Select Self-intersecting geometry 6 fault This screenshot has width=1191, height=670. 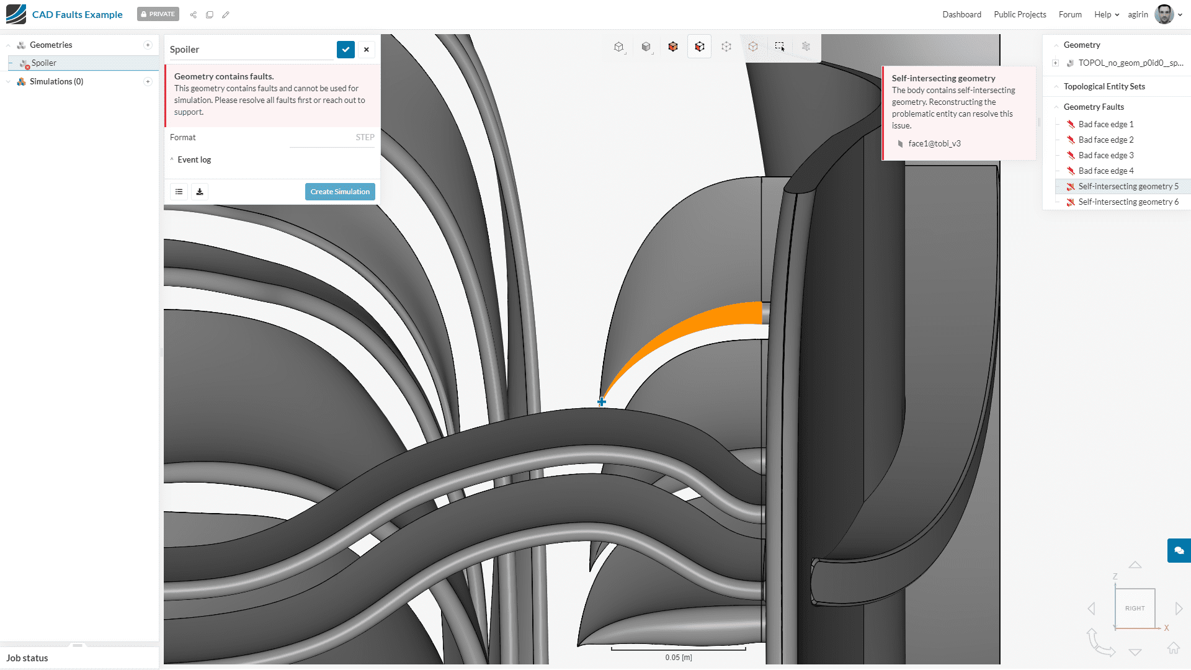point(1128,202)
